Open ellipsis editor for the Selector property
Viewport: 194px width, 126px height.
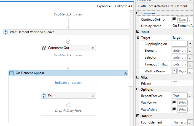coord(190,57)
